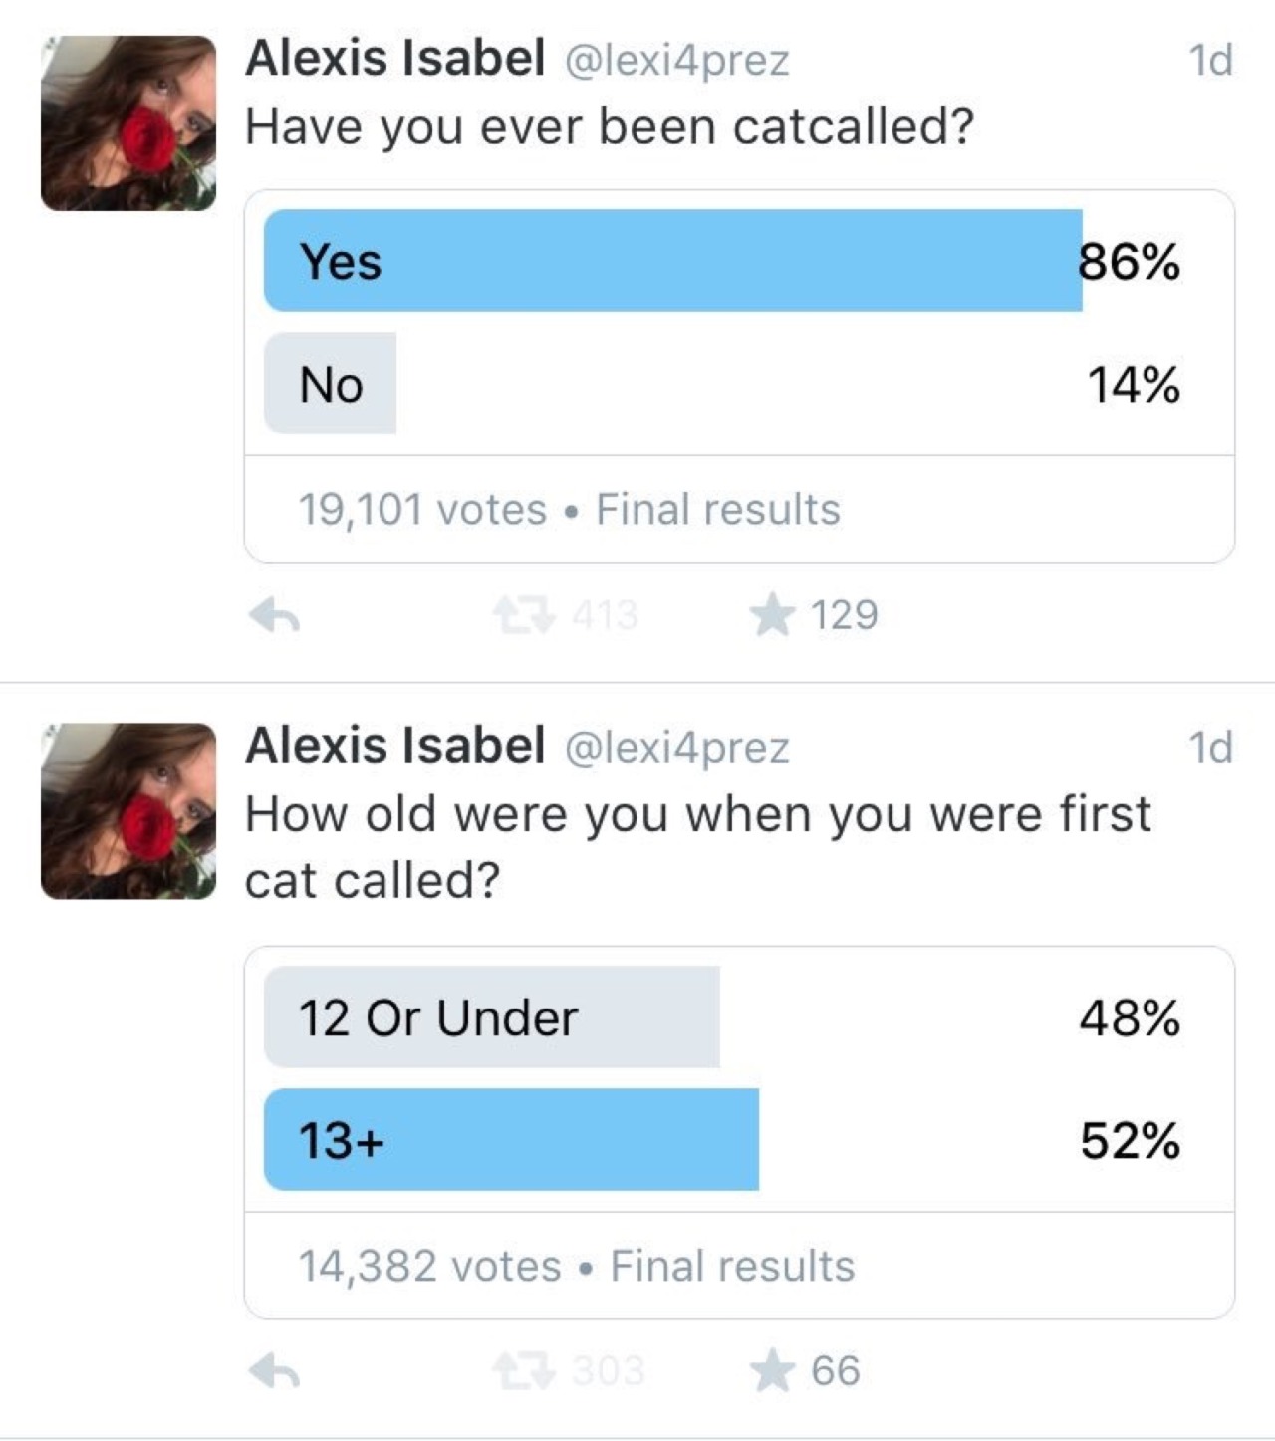Click the 1d timestamp on the first tweet
1275x1441 pixels.
pos(1210,61)
